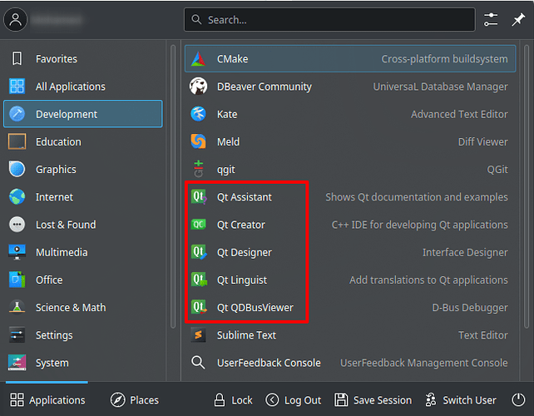Click the 'Advanced Text Editor' description

click(x=459, y=114)
